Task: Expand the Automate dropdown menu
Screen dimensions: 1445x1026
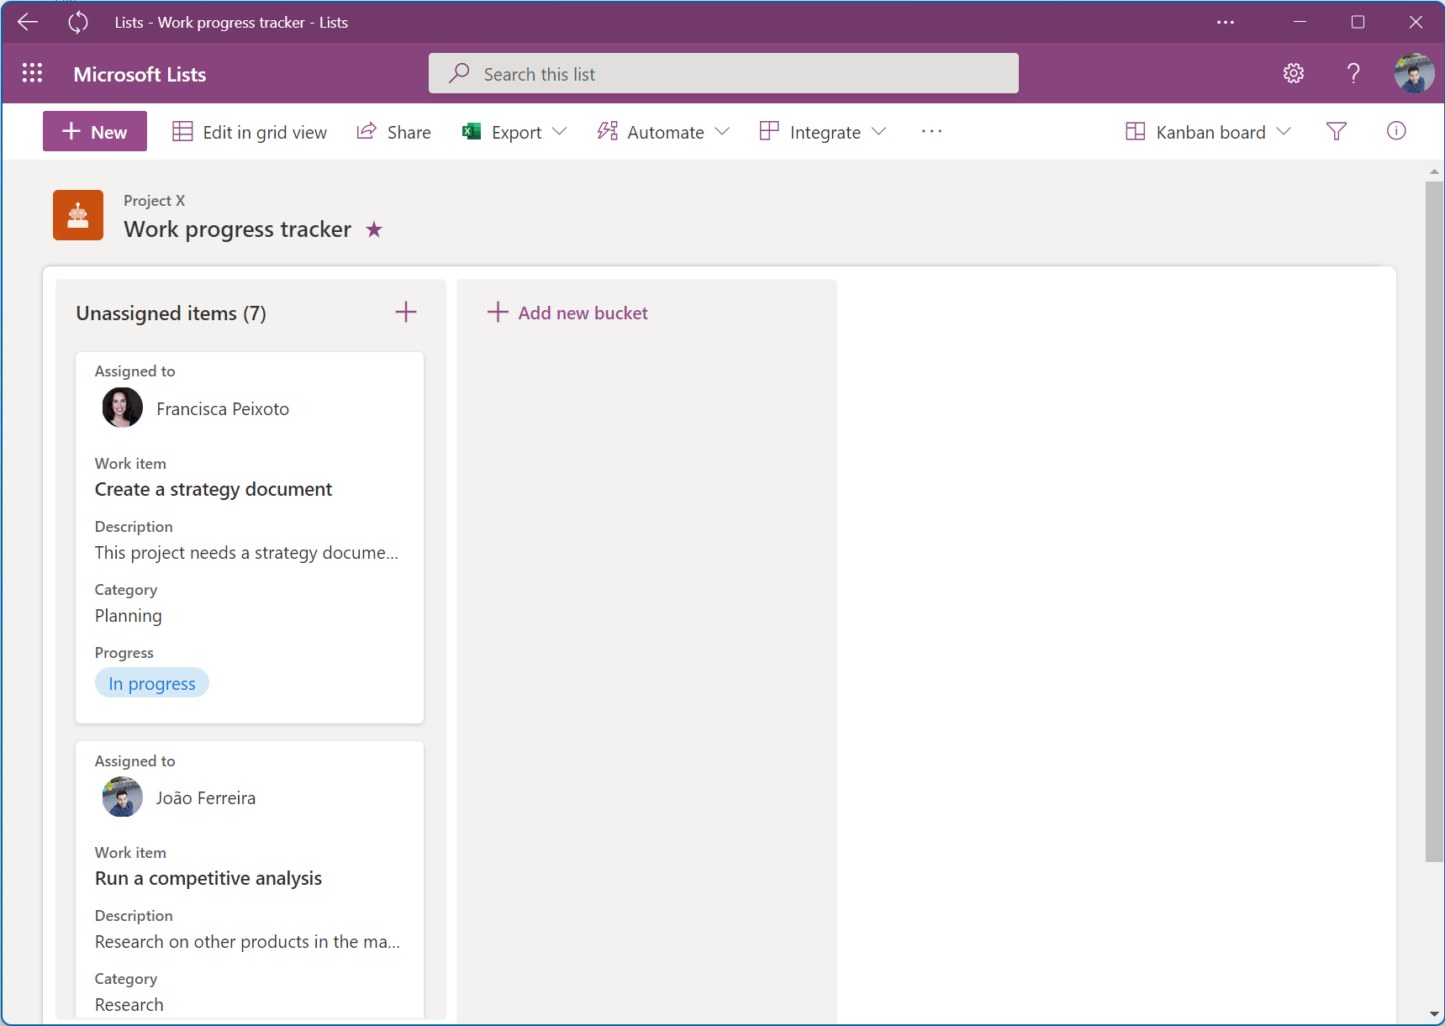Action: 663,132
